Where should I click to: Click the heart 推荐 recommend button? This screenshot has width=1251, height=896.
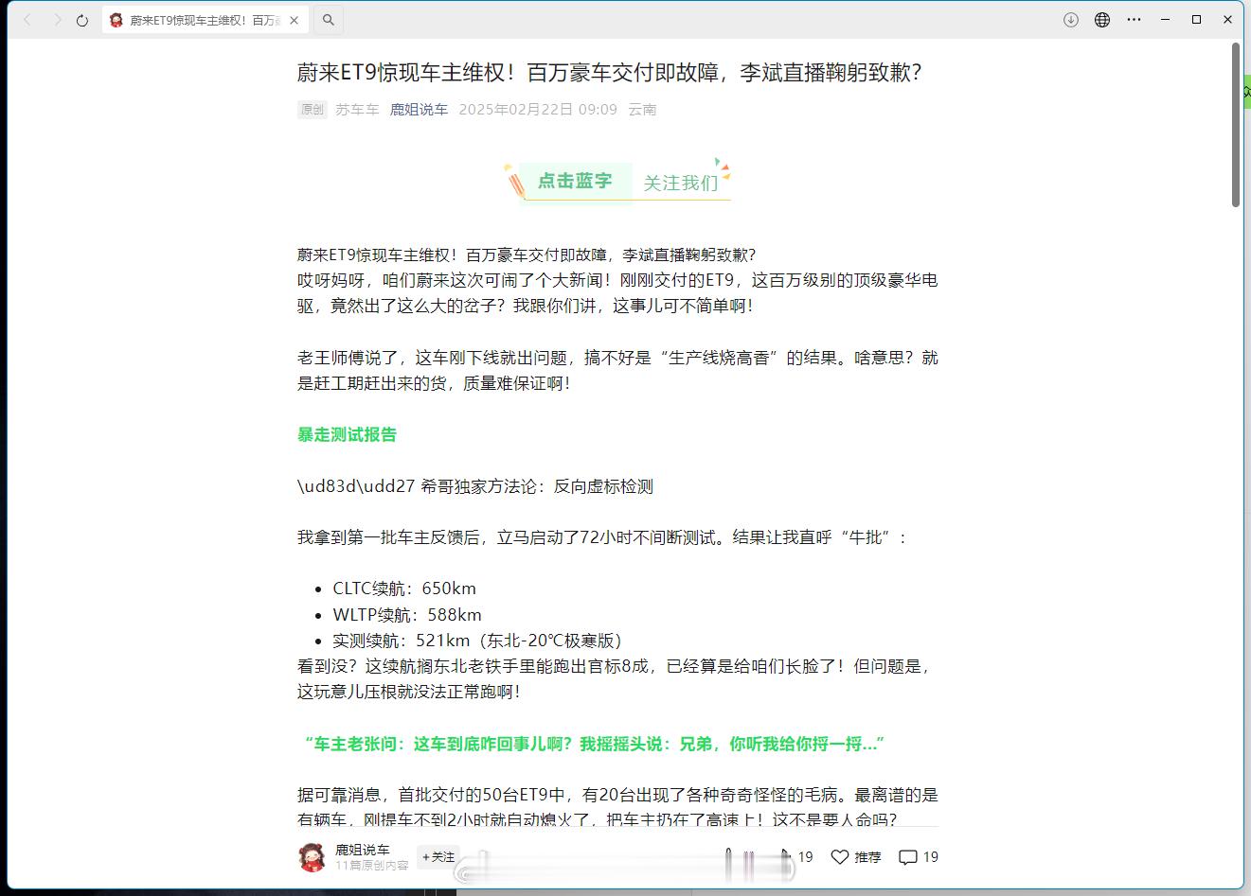(x=855, y=857)
